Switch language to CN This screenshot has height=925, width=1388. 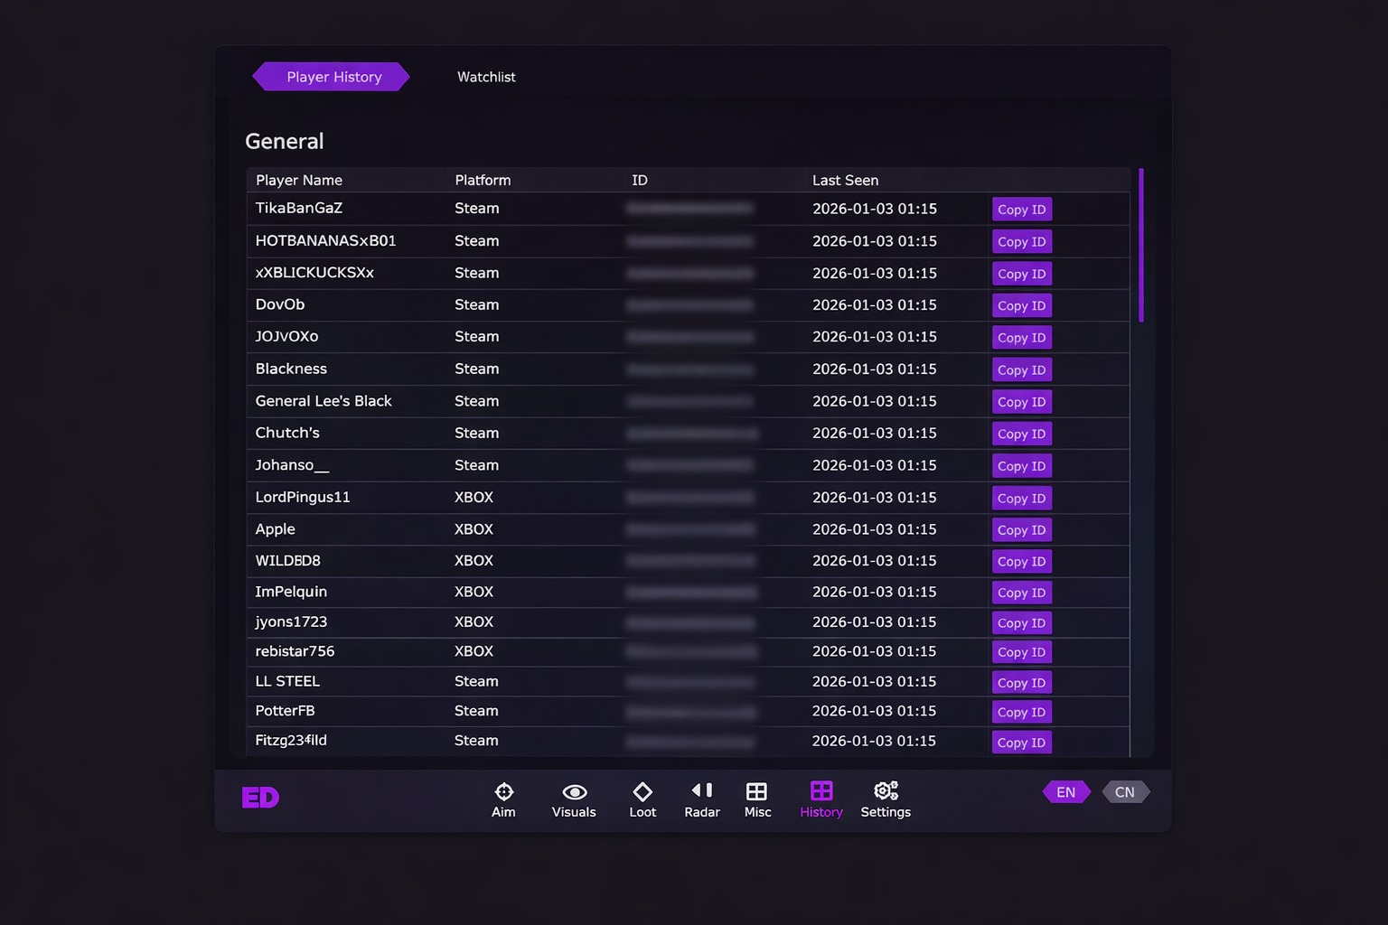click(x=1124, y=792)
